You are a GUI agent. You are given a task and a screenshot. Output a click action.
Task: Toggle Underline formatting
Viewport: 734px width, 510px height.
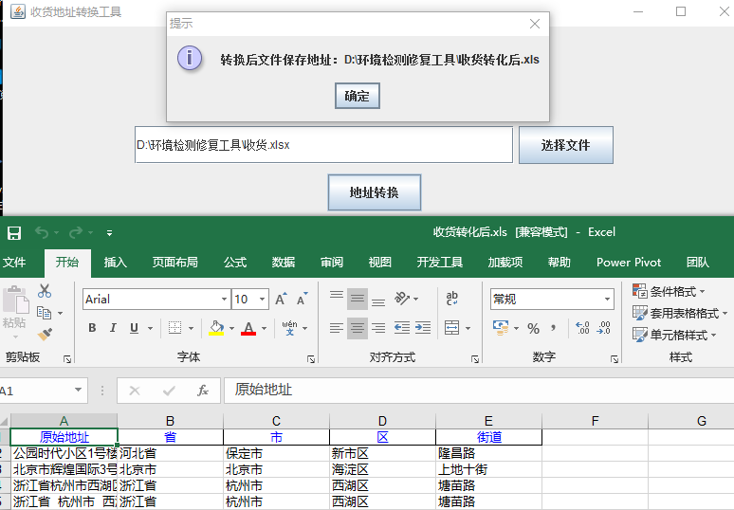(x=135, y=328)
